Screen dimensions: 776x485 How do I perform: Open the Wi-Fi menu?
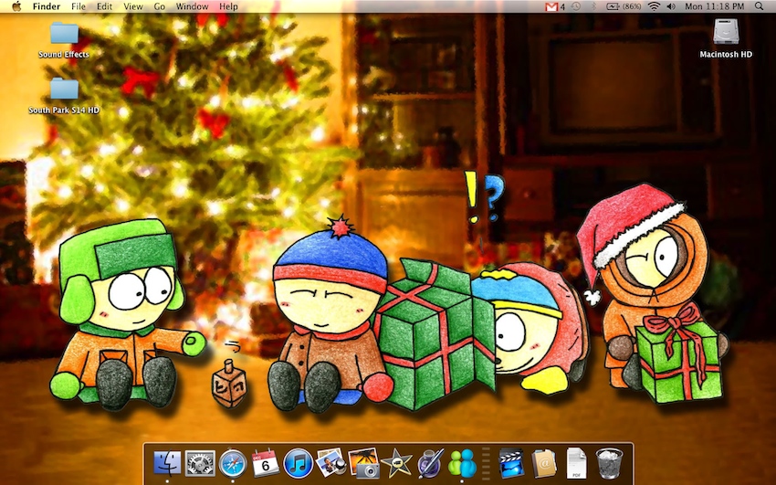655,6
